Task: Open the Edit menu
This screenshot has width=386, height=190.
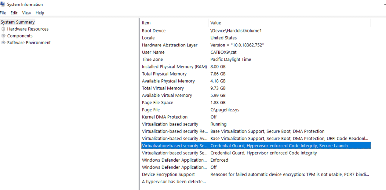Action: click(14, 13)
